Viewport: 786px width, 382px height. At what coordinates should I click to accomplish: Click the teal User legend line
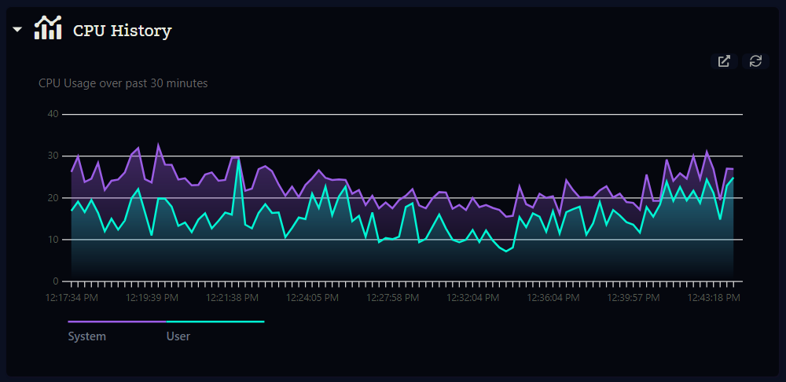click(x=215, y=321)
